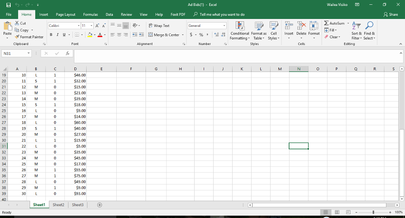Click the AutoSum icon
This screenshot has width=405, height=218.
326,24
